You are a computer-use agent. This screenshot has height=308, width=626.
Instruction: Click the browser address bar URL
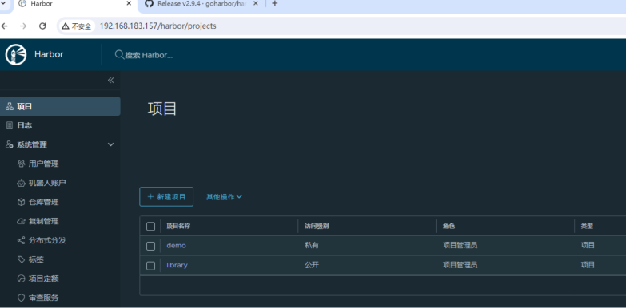(158, 26)
